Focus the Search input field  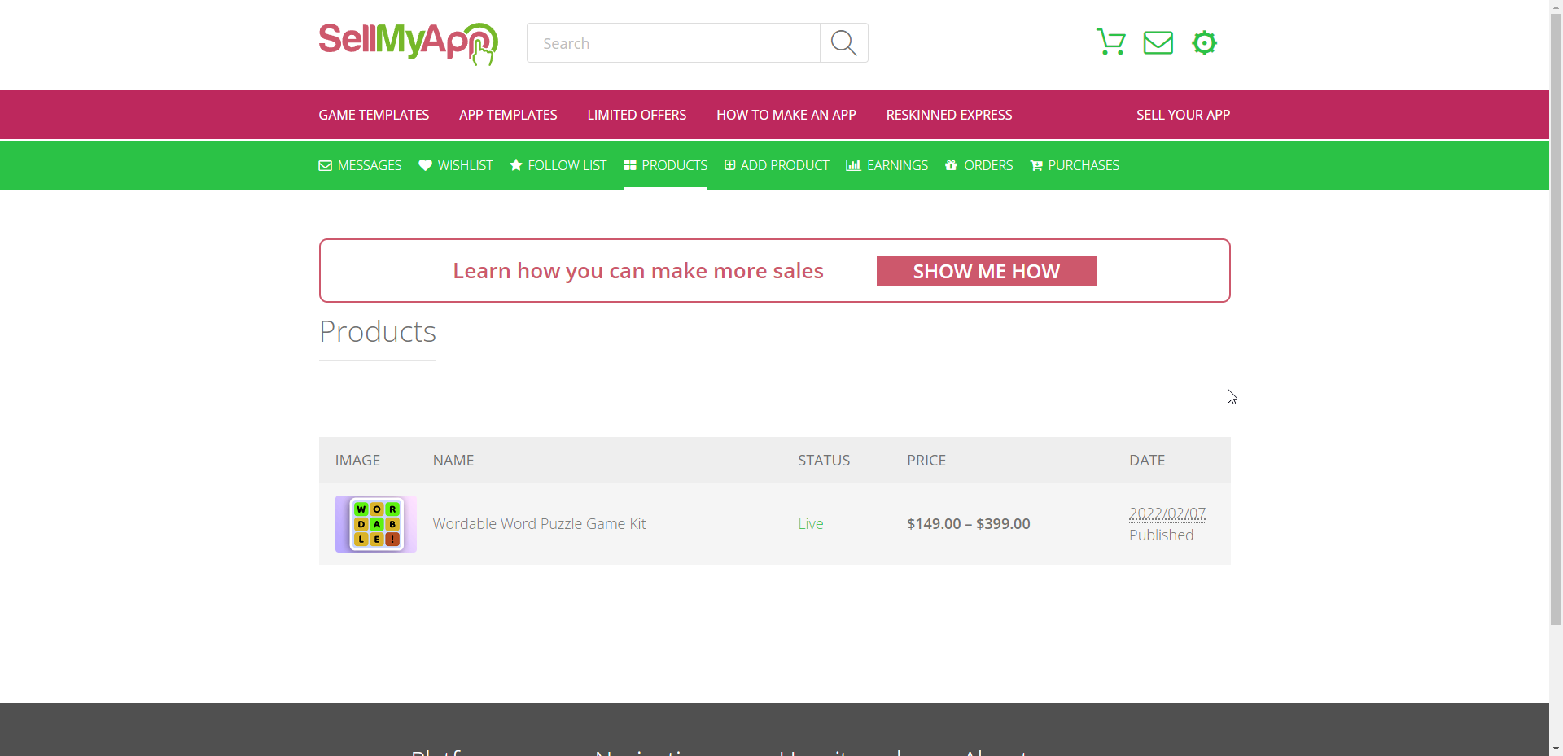[x=673, y=43]
